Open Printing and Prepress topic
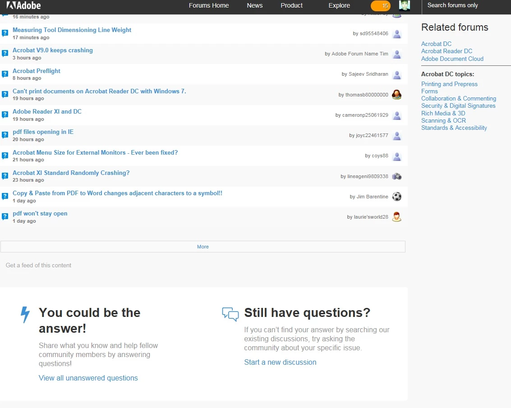Image resolution: width=511 pixels, height=408 pixels. pos(449,84)
